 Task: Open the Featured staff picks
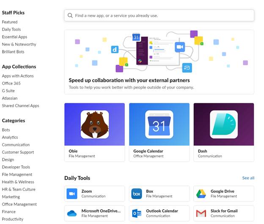[x=10, y=22]
